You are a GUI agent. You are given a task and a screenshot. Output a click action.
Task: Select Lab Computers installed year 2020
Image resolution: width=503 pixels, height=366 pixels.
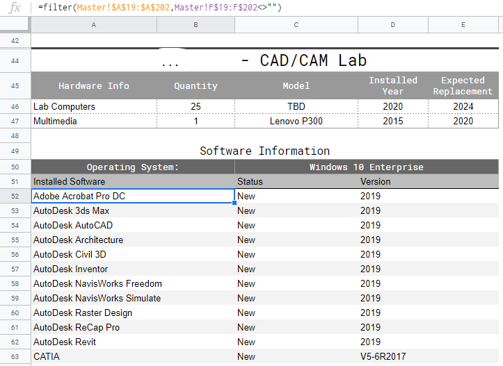(x=393, y=106)
